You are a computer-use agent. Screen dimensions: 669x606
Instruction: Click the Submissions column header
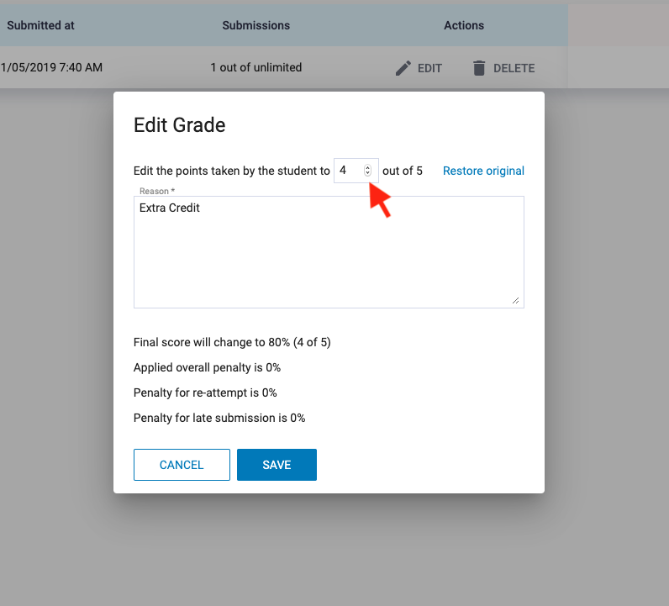[x=256, y=25]
